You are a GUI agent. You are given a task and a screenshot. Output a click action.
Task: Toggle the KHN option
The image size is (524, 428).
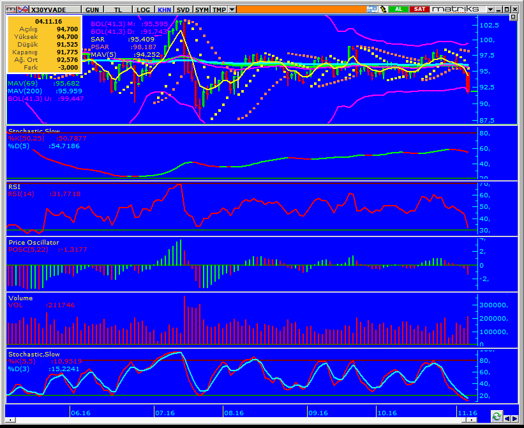click(x=164, y=10)
